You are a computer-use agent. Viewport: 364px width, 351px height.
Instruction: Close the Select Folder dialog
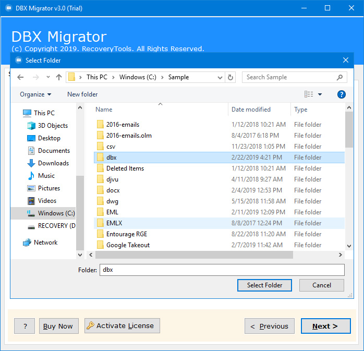pos(346,60)
